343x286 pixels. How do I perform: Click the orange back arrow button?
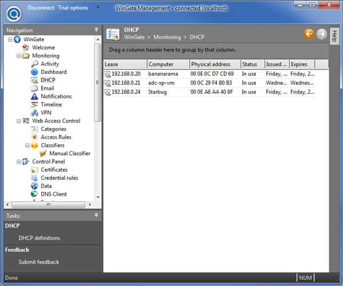tap(309, 34)
